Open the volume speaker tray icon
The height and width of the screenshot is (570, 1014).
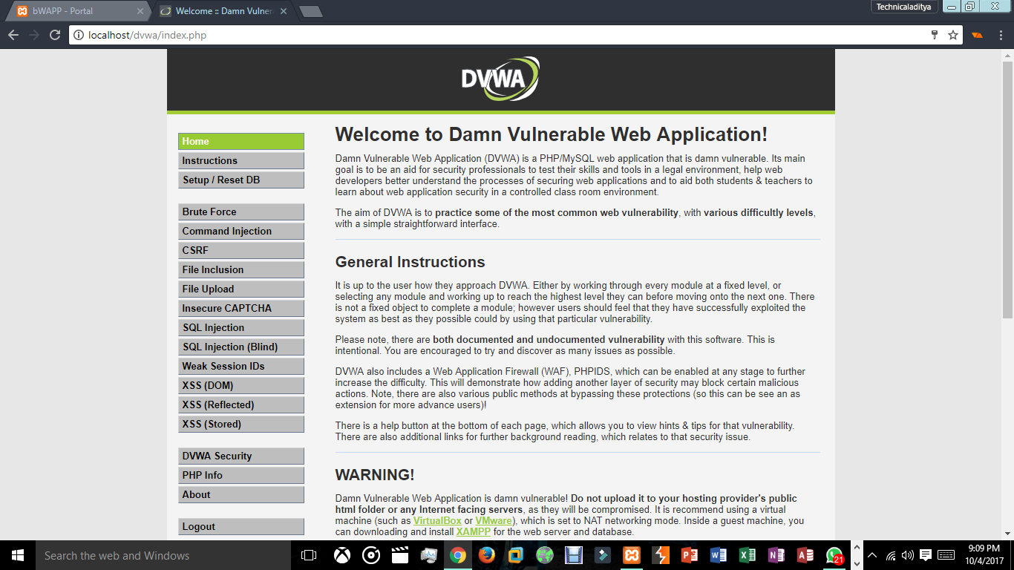pos(907,555)
